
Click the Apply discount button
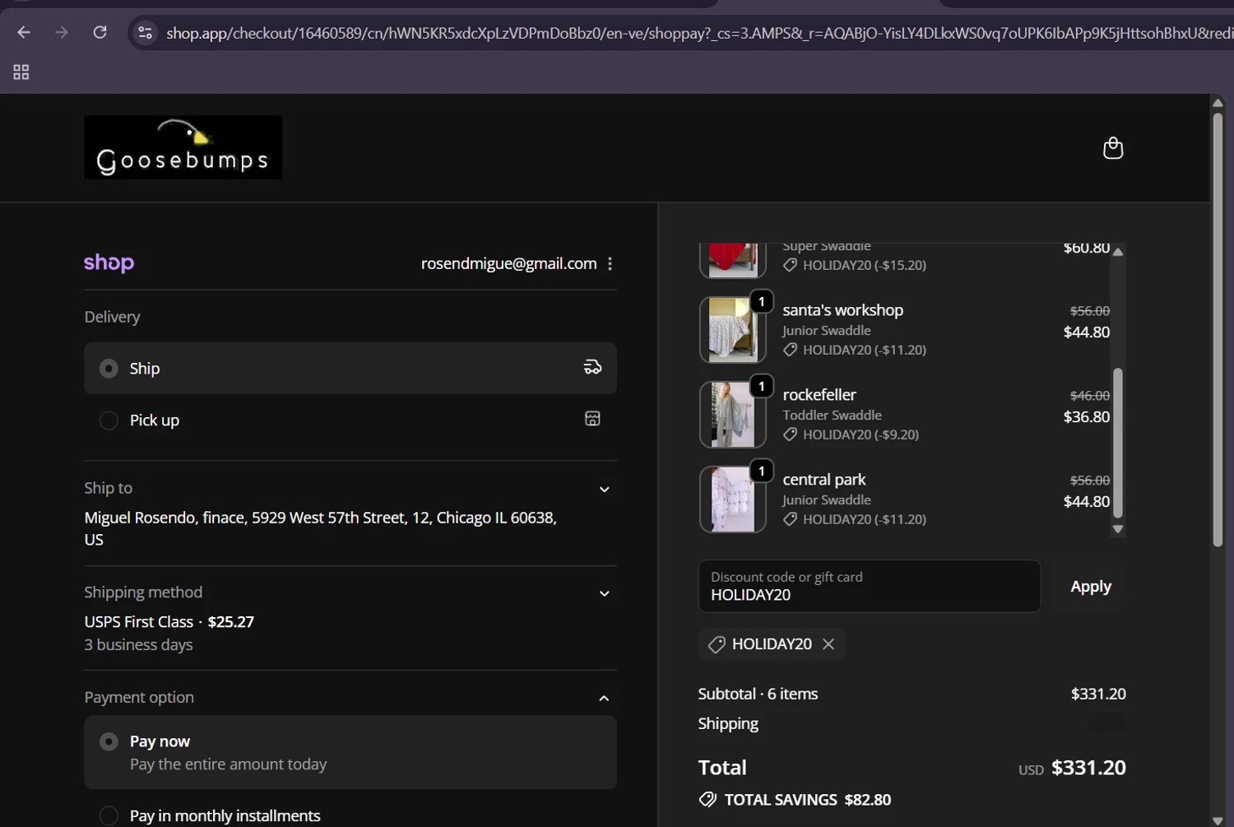point(1091,587)
